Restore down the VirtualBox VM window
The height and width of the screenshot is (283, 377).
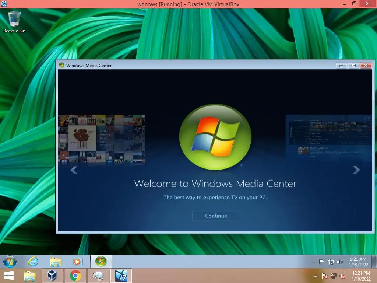354,4
